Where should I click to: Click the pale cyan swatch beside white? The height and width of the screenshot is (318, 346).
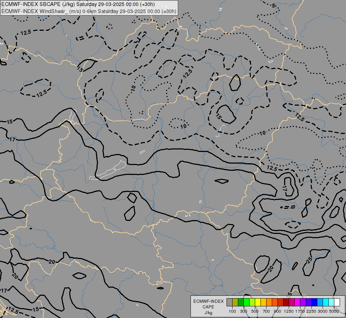[x=332, y=302]
